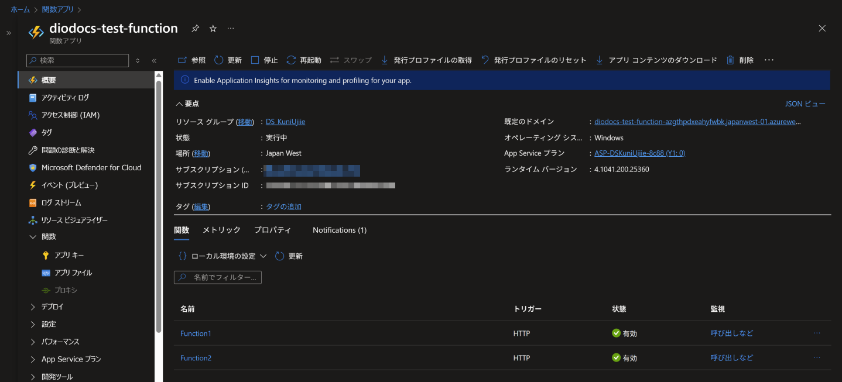
Task: Open Microsoft Defender for Cloud
Action: click(x=86, y=167)
